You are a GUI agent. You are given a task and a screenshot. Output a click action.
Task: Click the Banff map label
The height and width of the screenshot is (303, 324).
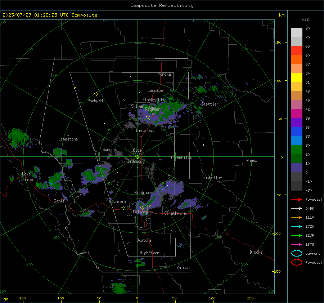pyautogui.click(x=59, y=201)
